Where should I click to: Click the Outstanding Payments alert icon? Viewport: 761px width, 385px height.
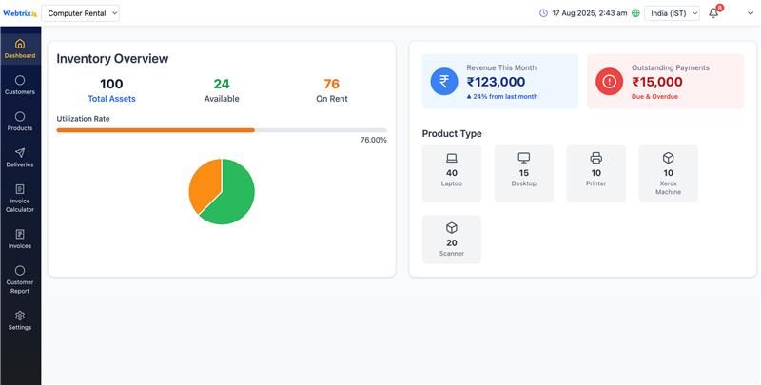(x=610, y=82)
